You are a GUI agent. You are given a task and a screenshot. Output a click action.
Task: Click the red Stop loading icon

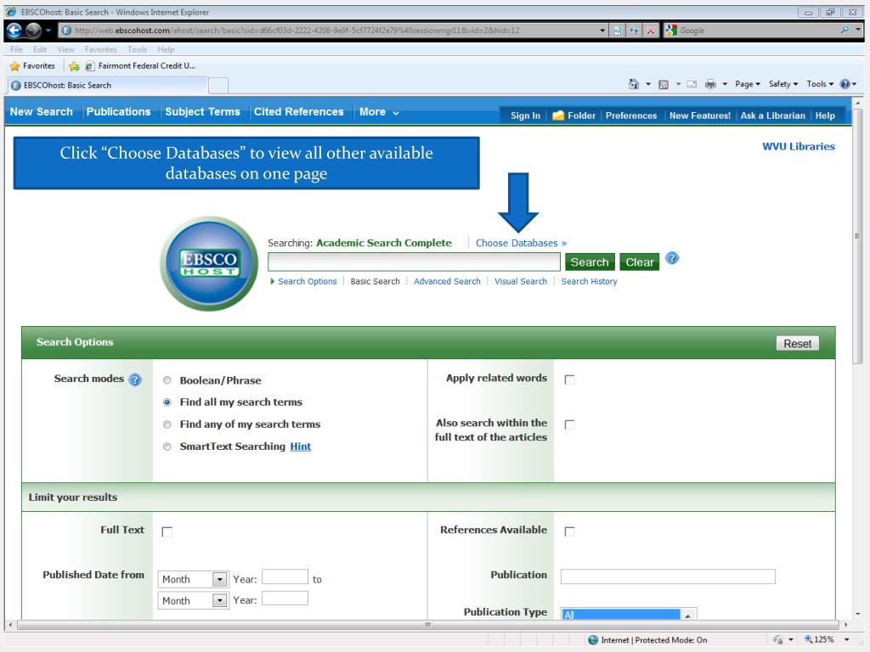[x=650, y=31]
